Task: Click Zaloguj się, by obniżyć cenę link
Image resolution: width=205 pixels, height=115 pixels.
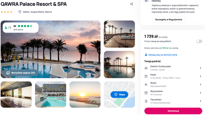Action: [162, 55]
